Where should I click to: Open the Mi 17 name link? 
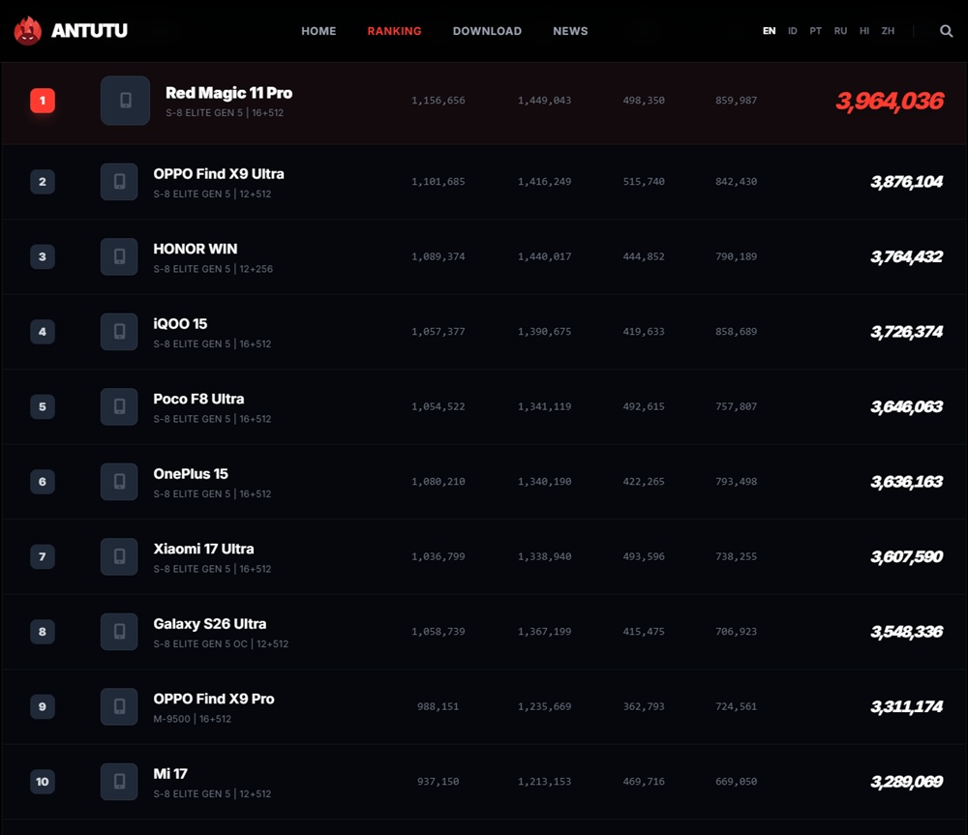170,774
